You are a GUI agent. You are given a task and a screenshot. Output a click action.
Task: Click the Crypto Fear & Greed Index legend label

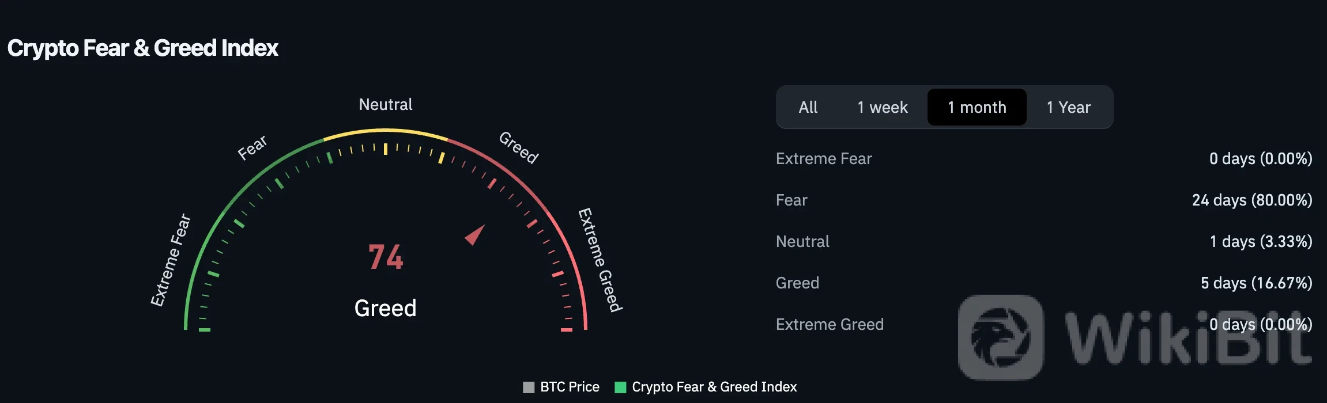[714, 387]
